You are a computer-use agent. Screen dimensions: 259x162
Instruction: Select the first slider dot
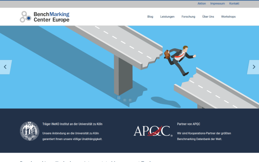(x=119, y=98)
